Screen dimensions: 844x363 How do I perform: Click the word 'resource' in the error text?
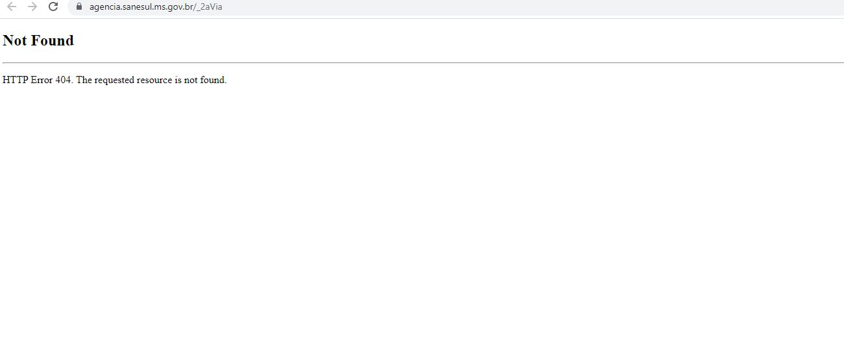154,80
